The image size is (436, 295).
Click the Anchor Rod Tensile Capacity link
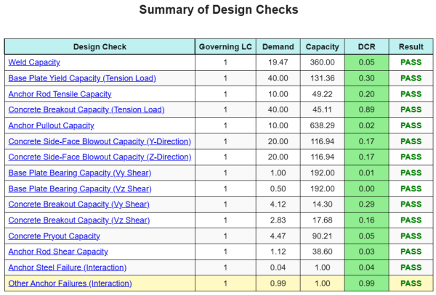(60, 94)
